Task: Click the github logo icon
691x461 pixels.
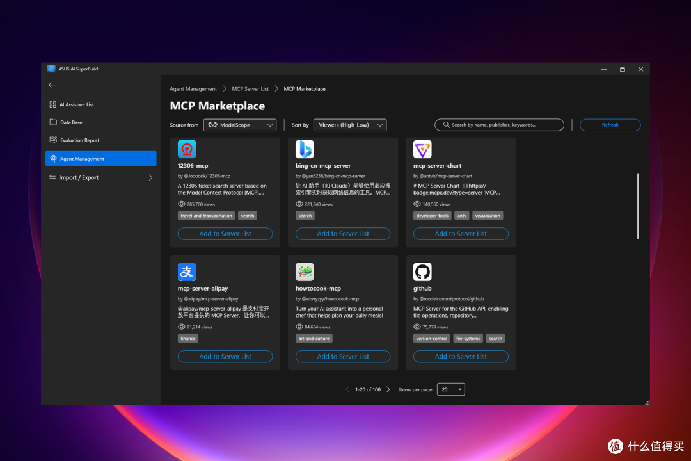Action: [x=422, y=271]
